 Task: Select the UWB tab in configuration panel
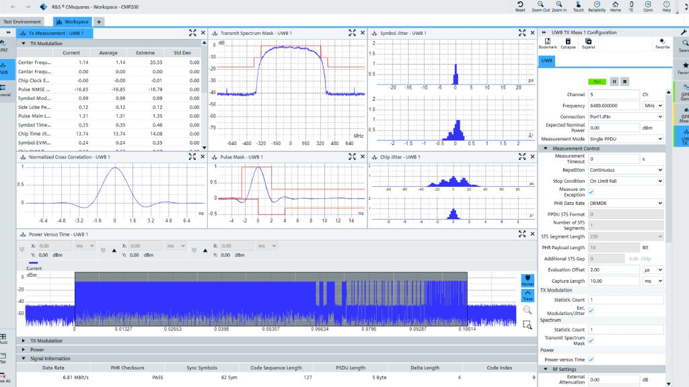(x=547, y=61)
